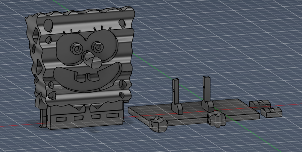Click SpongeBob's protruding nose
The image size is (302, 152).
pos(92,59)
